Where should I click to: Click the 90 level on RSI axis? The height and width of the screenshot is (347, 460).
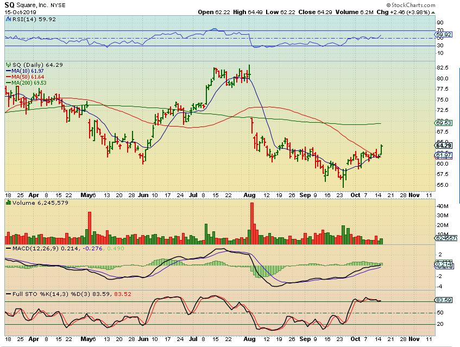(x=440, y=23)
